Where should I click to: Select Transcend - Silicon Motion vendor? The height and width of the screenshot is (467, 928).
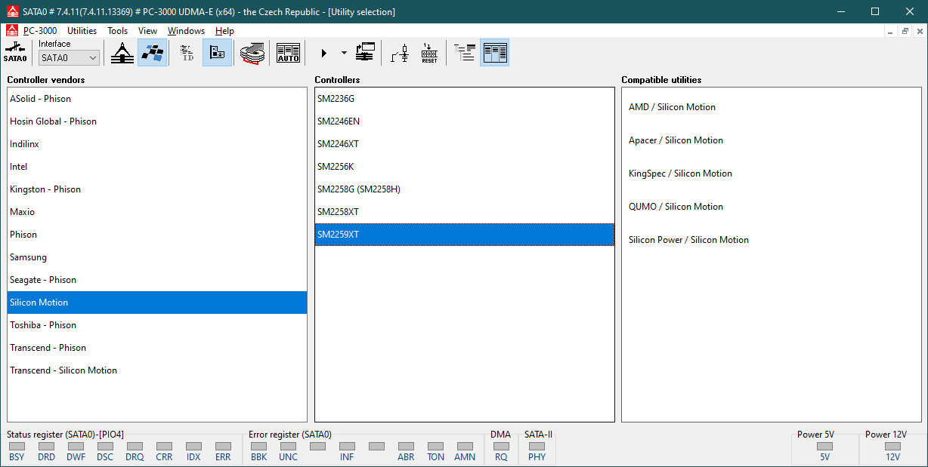(x=157, y=370)
